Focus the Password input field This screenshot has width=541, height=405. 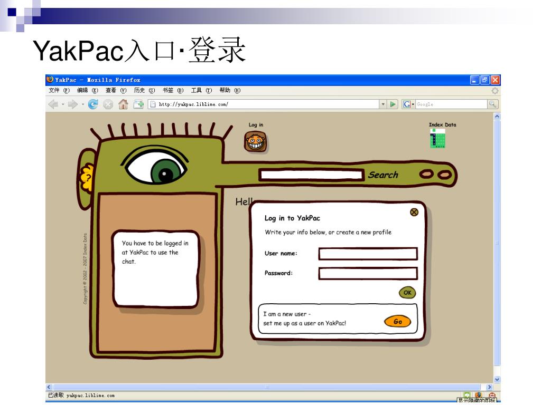368,274
